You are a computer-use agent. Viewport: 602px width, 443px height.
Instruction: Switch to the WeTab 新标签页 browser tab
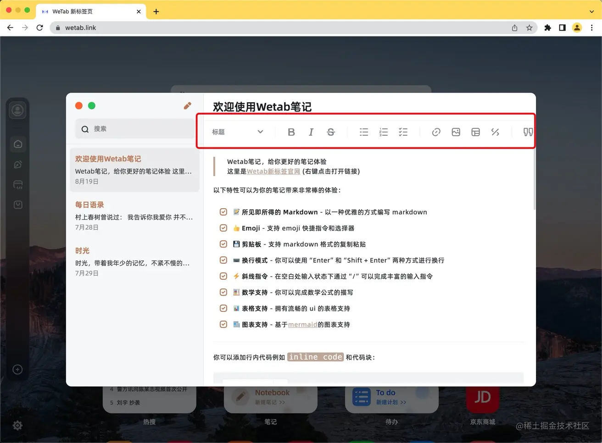coord(91,11)
